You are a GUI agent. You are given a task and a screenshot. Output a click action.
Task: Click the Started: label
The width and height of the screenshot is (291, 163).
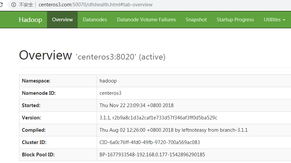click(31, 105)
